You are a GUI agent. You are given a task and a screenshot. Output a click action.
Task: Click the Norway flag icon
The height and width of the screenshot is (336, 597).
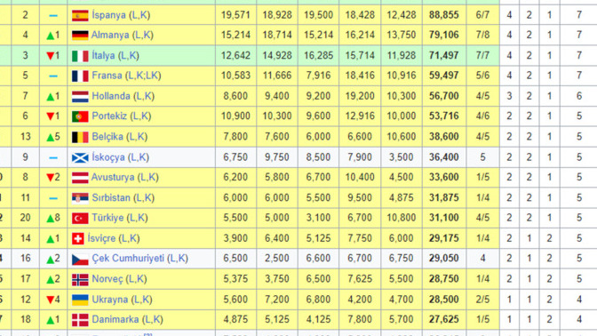(80, 279)
